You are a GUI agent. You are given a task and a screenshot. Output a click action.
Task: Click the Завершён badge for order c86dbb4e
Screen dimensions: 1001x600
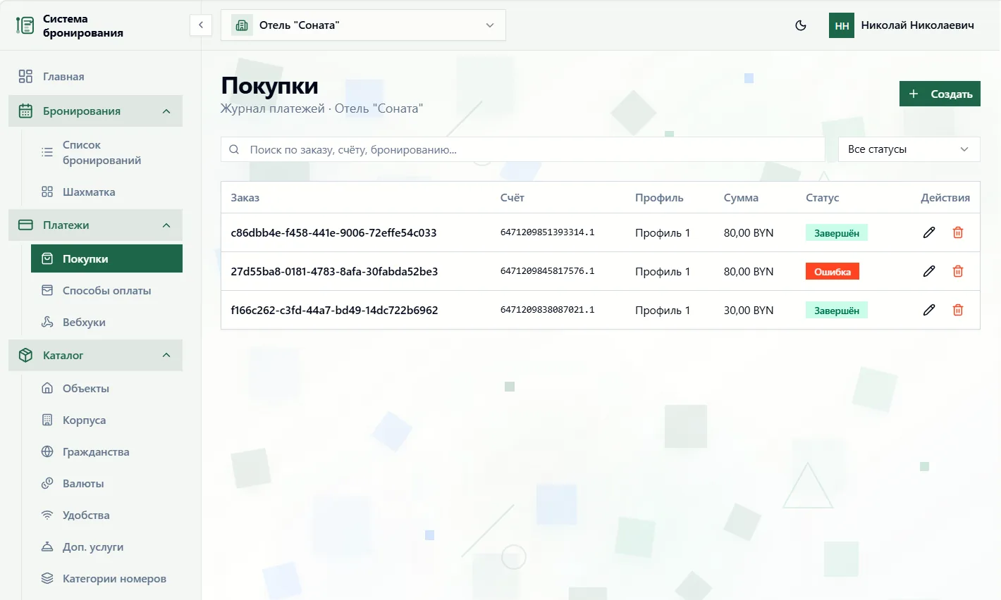click(837, 232)
